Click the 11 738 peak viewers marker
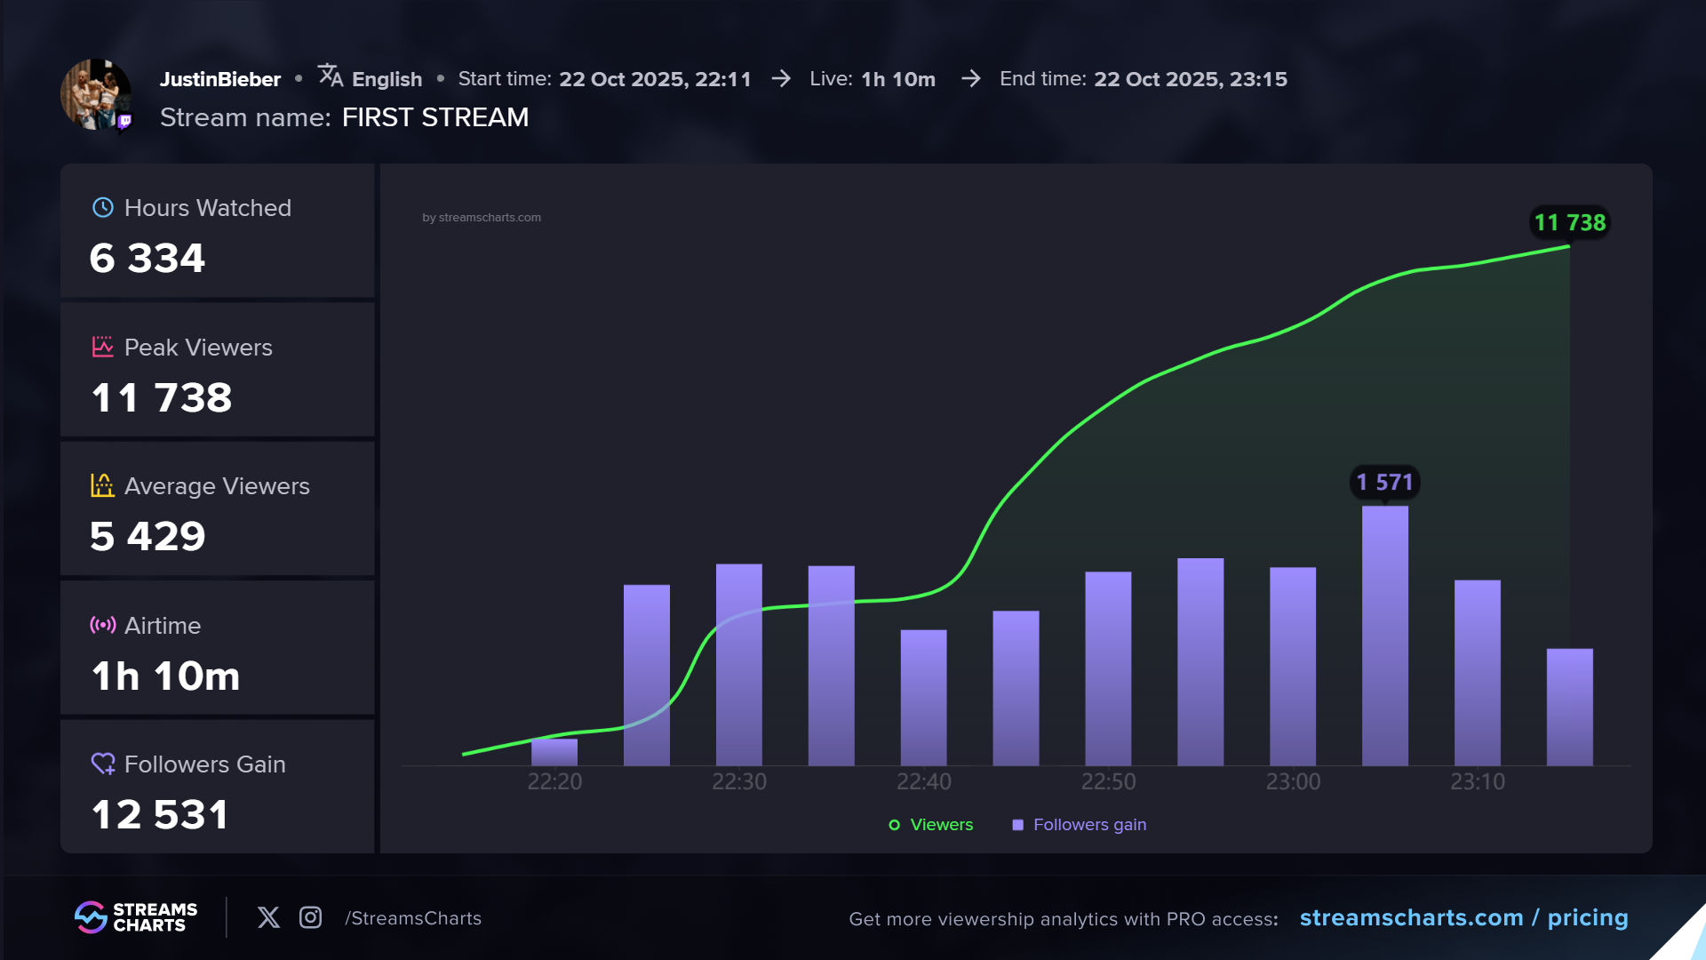The image size is (1706, 960). 1569,222
